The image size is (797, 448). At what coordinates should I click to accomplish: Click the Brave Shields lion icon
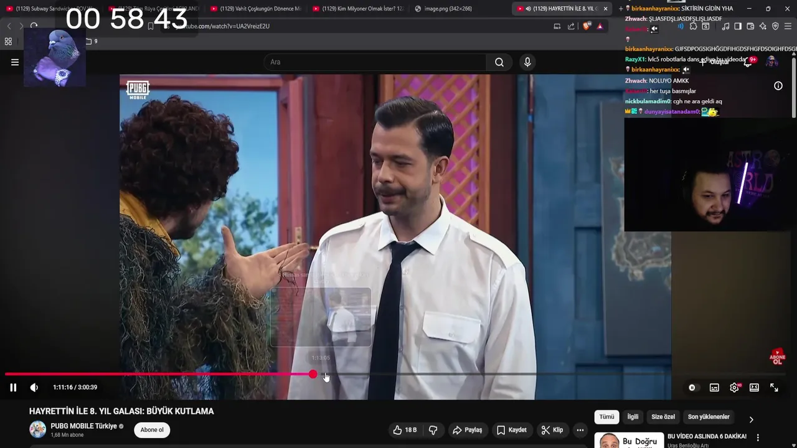(587, 26)
